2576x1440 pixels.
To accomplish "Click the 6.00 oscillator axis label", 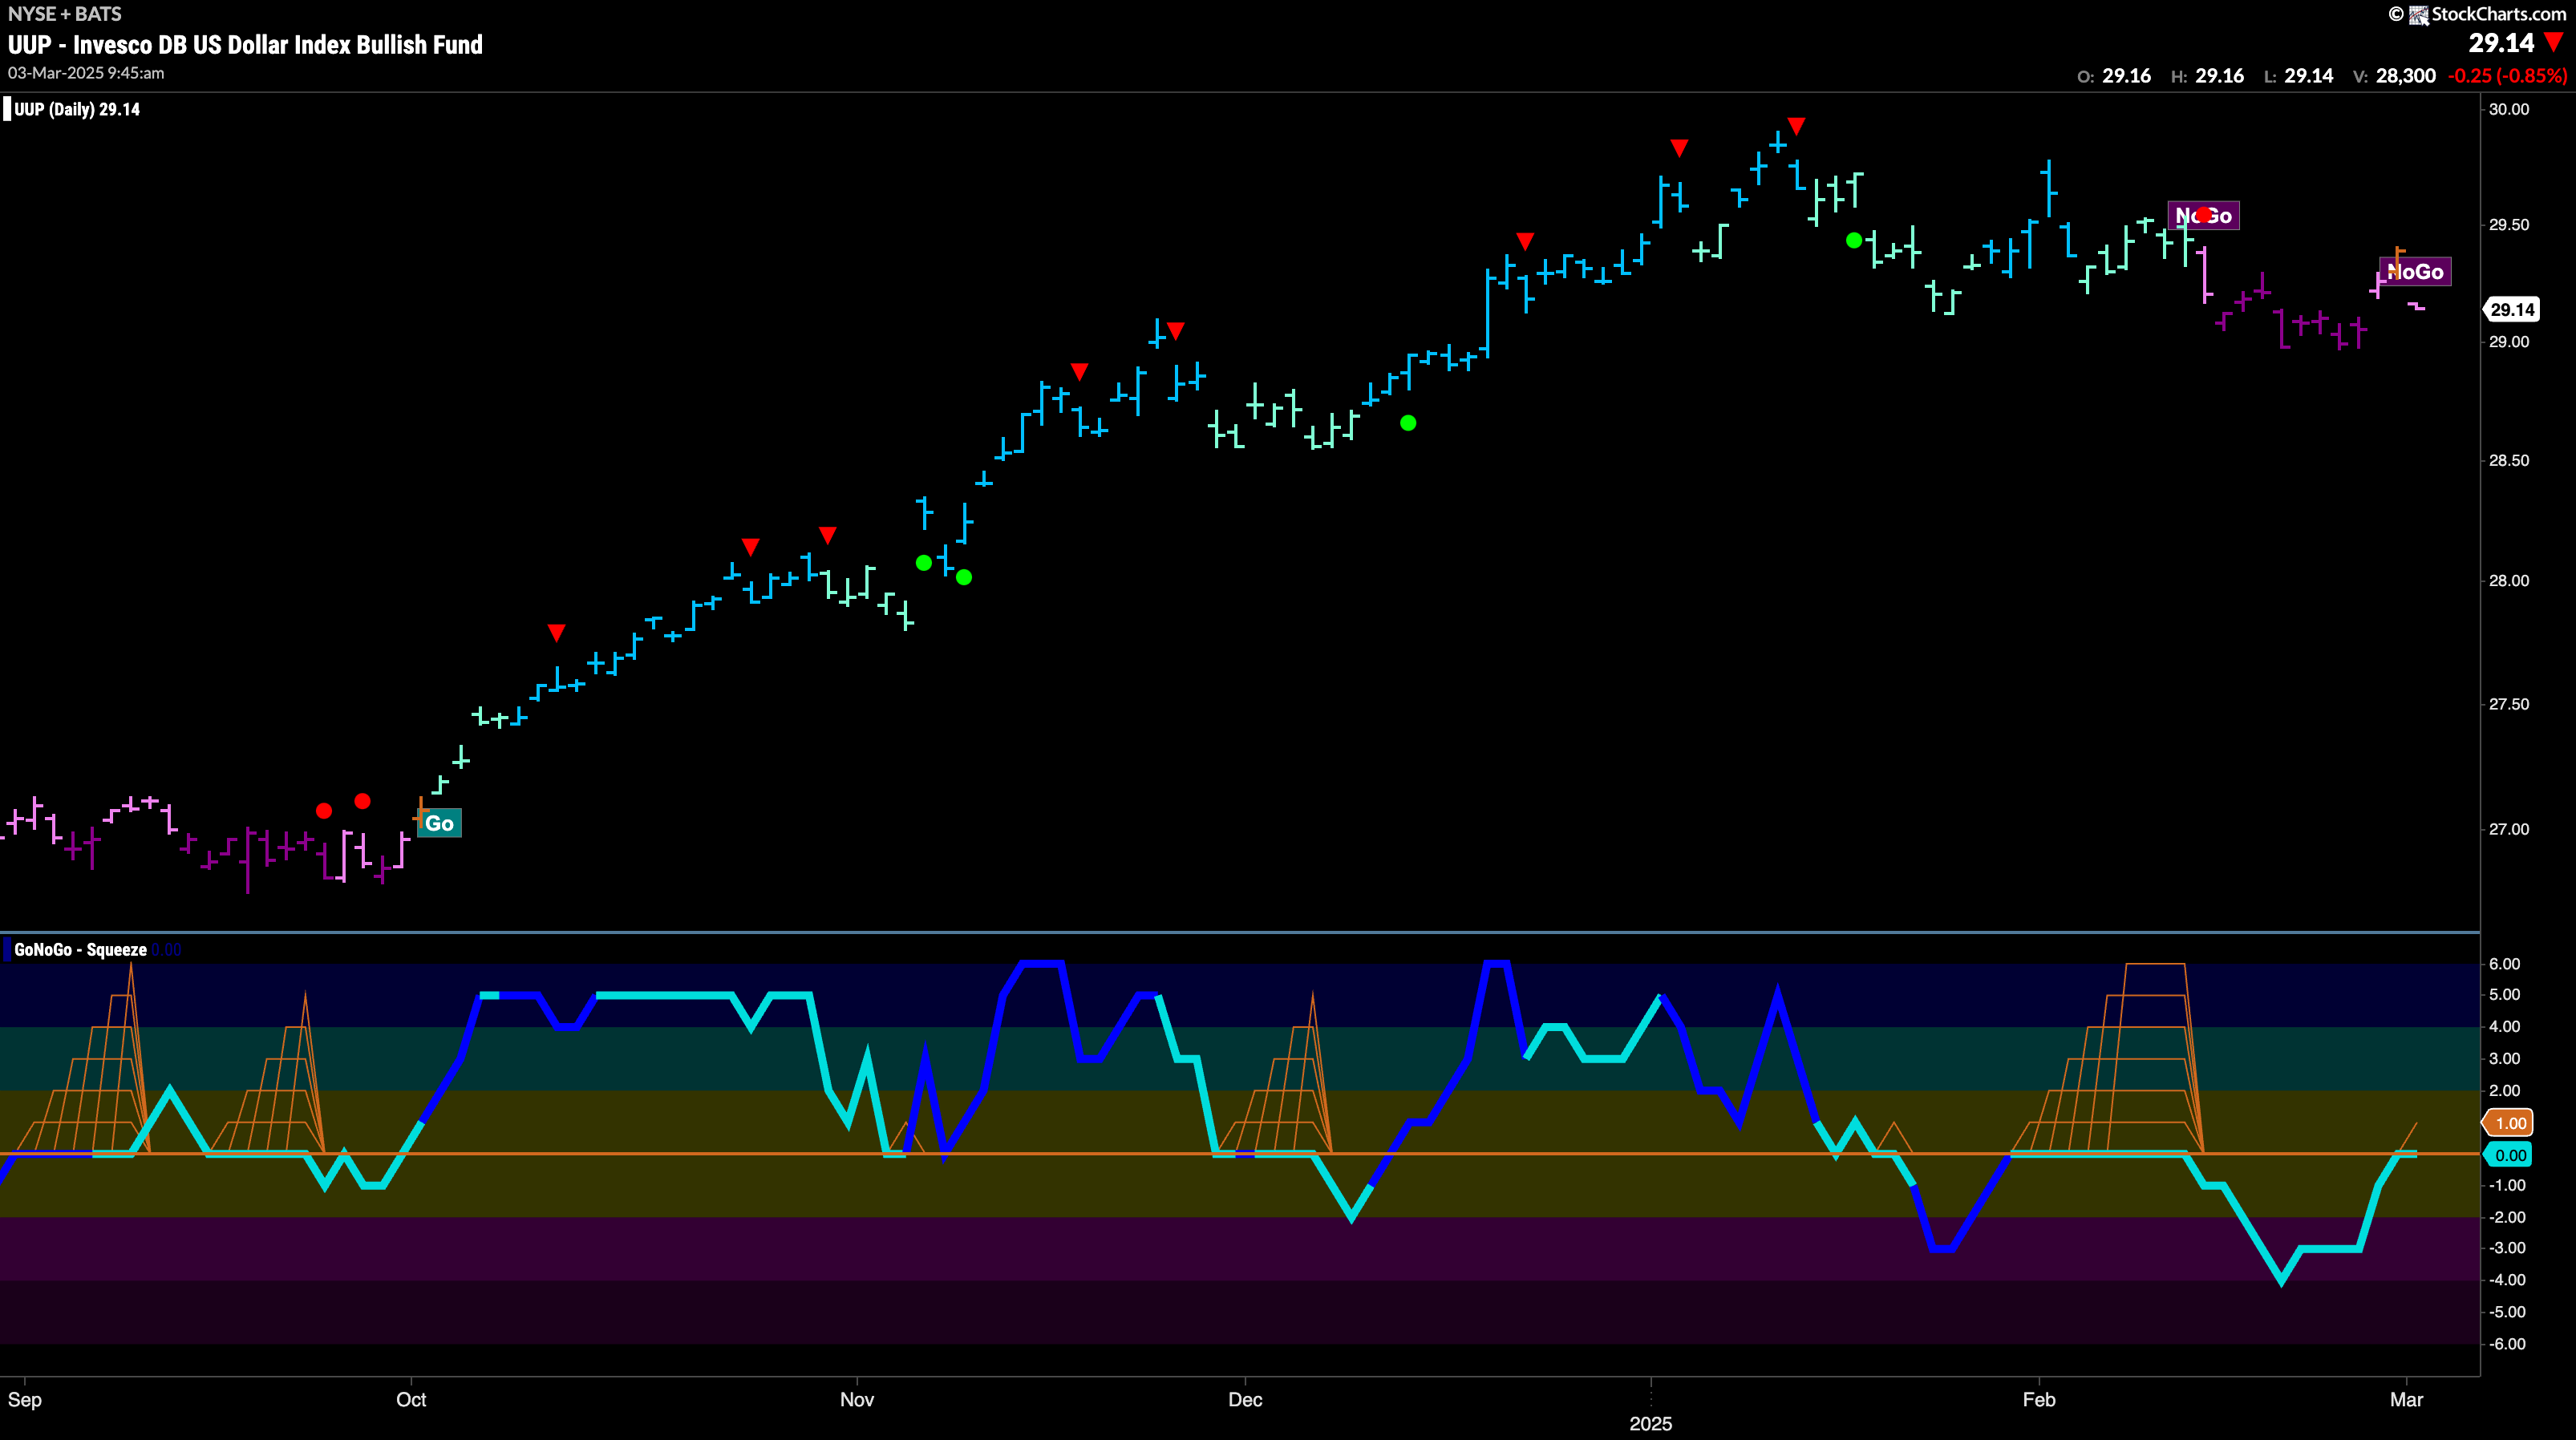I will tap(2505, 963).
